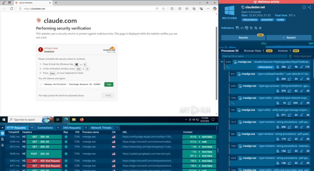Click the Filter by PID or name field
Image resolution: width=314 pixels, height=171 pixels.
point(254,56)
